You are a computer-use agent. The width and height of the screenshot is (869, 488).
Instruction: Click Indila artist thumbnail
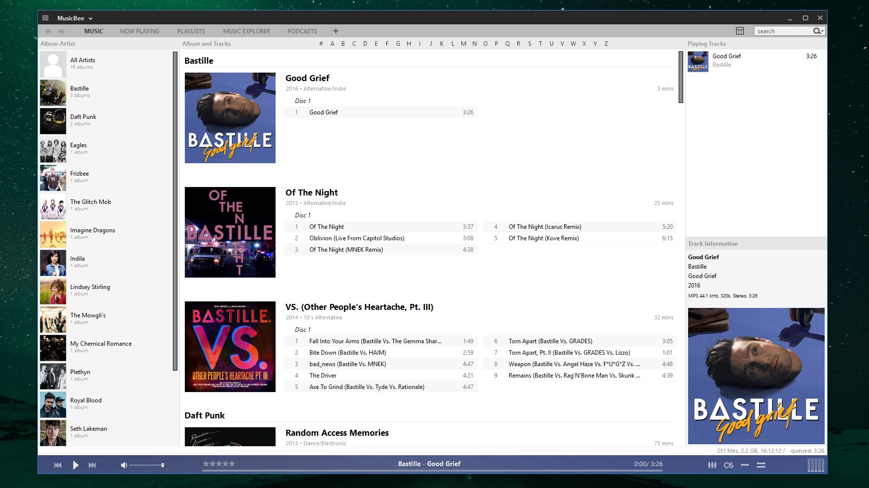point(53,263)
